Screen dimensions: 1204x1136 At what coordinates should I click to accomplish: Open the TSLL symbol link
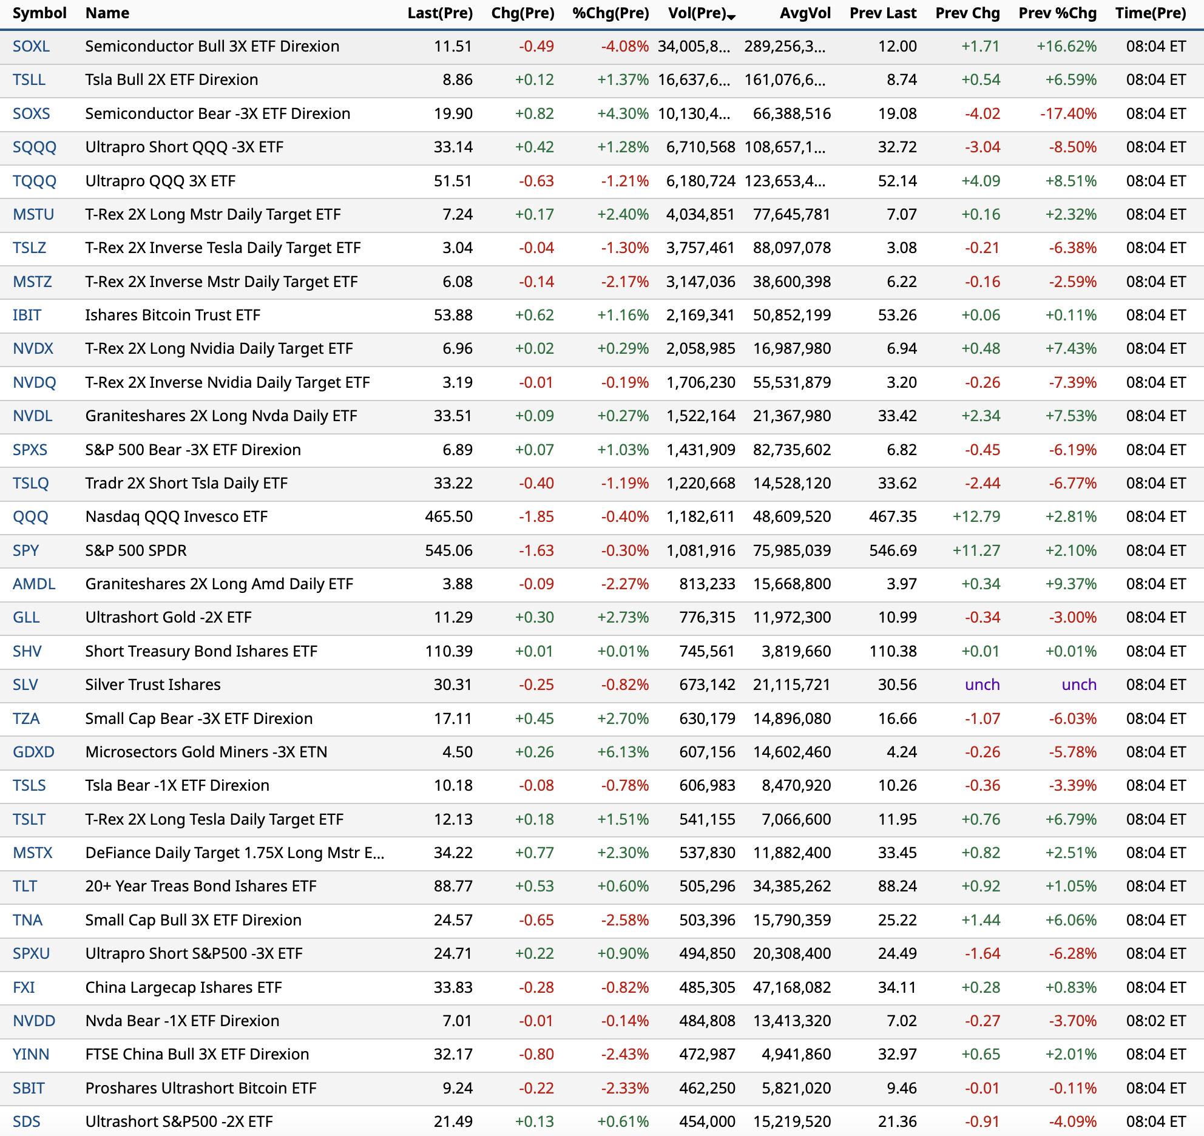pos(29,80)
